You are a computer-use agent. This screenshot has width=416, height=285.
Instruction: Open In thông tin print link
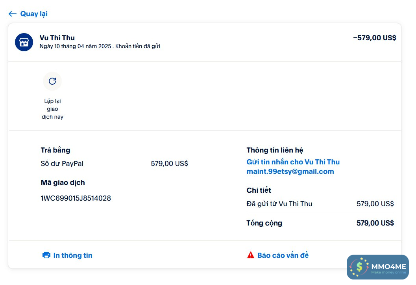73,255
